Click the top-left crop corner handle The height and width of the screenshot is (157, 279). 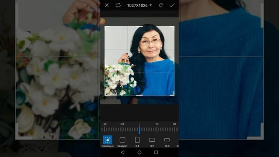click(106, 27)
